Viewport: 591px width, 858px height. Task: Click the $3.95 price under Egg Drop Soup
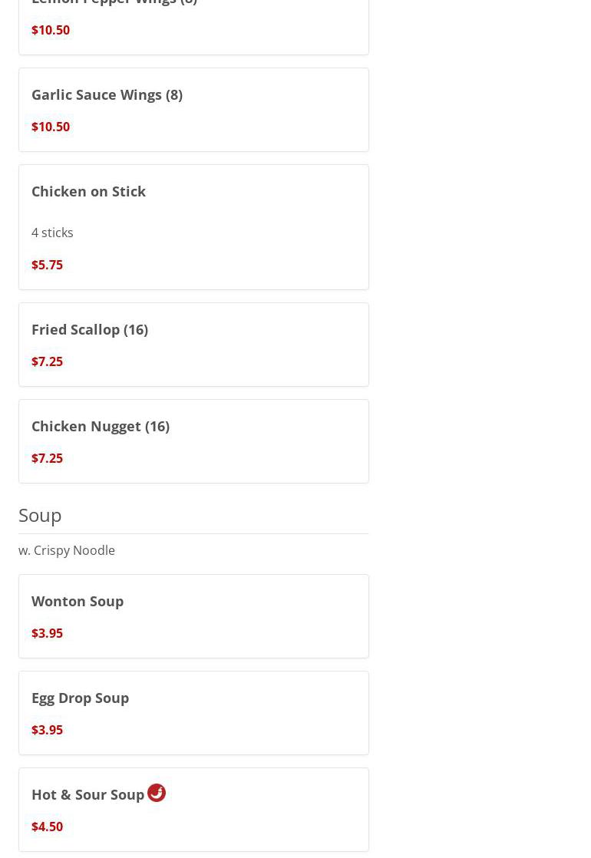click(47, 730)
